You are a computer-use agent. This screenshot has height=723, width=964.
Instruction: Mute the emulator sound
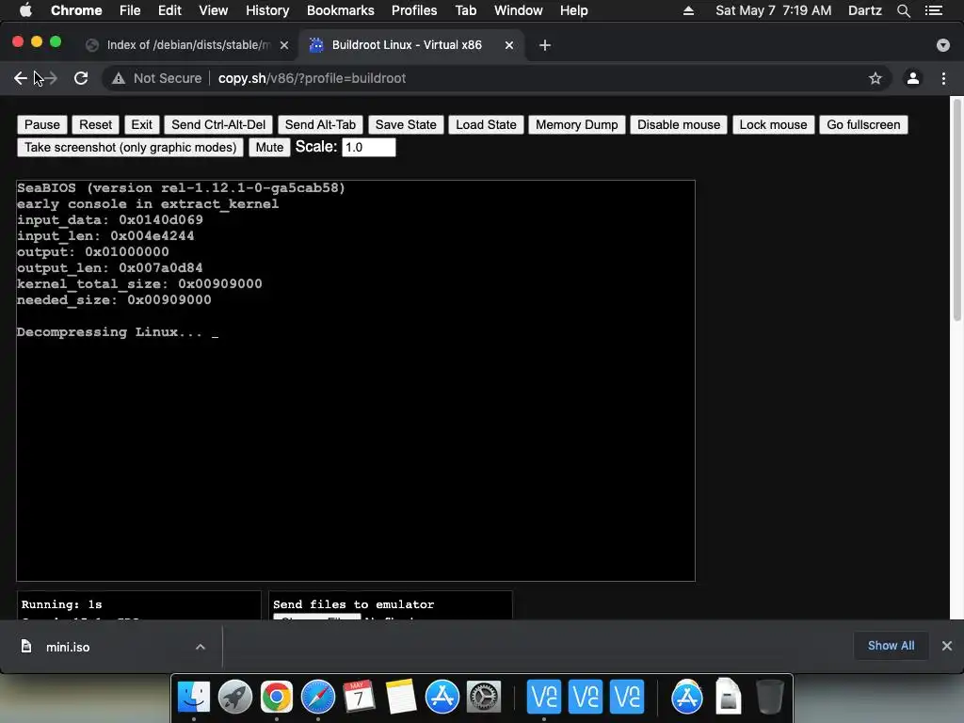click(269, 148)
